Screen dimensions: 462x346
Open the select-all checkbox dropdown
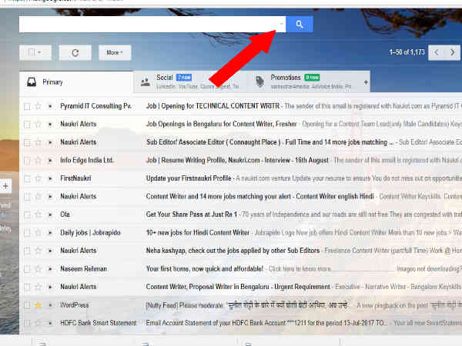[35, 52]
